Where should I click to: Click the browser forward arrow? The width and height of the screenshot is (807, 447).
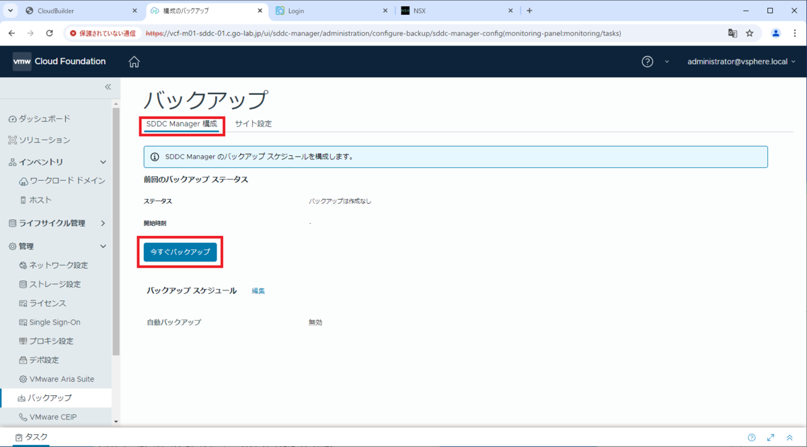(x=30, y=33)
